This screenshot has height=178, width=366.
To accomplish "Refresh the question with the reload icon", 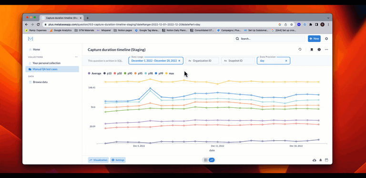I will pos(300,50).
